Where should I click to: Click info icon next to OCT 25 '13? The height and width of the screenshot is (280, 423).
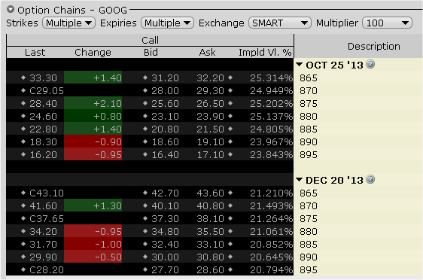point(370,64)
